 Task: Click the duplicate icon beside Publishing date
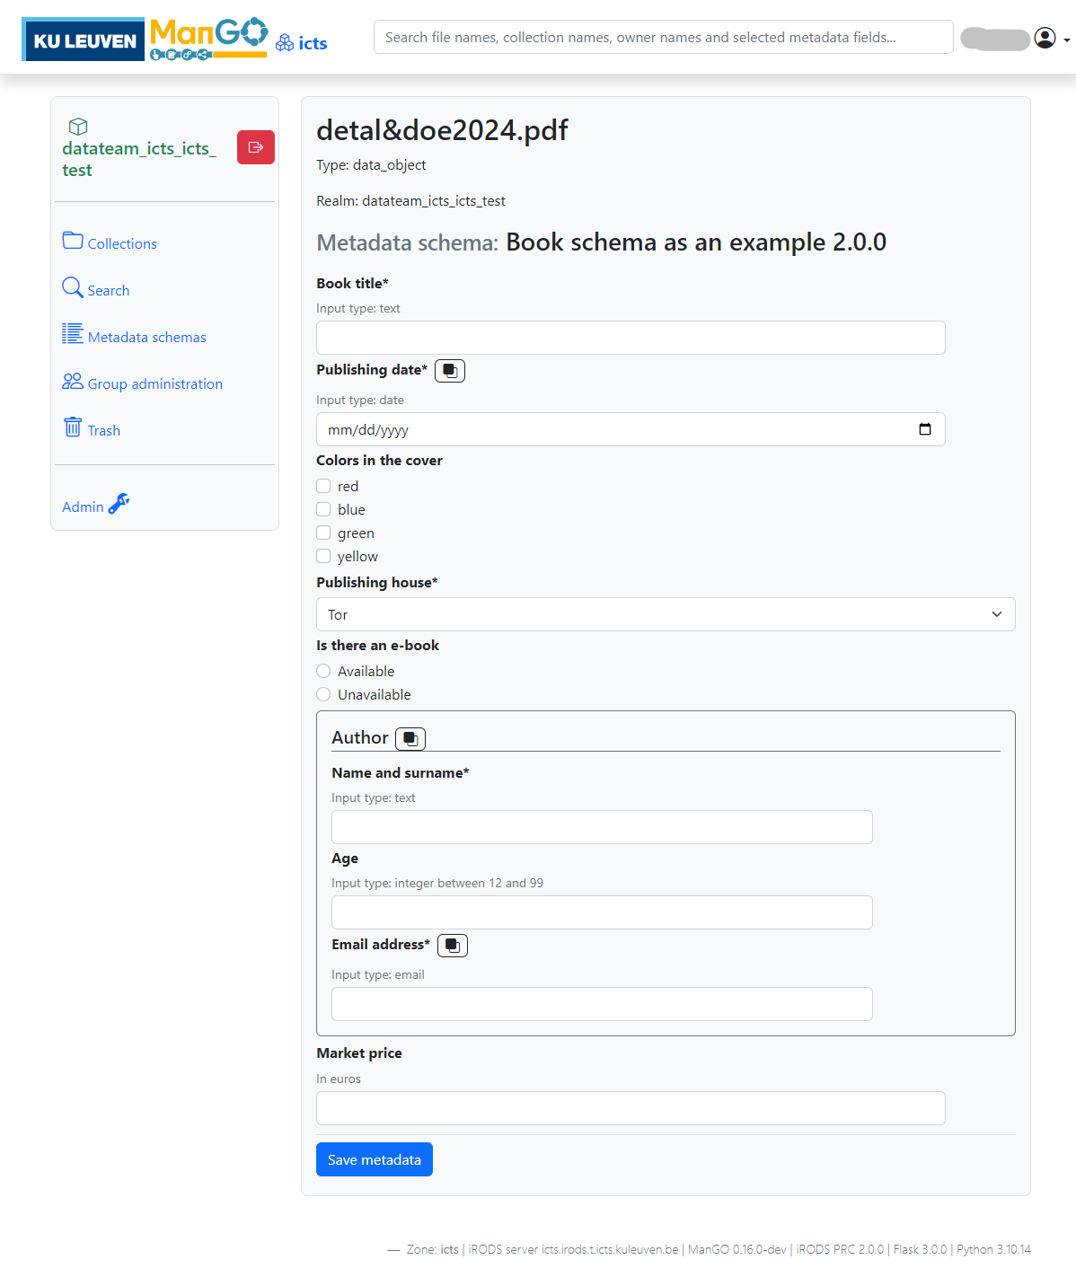coord(450,371)
